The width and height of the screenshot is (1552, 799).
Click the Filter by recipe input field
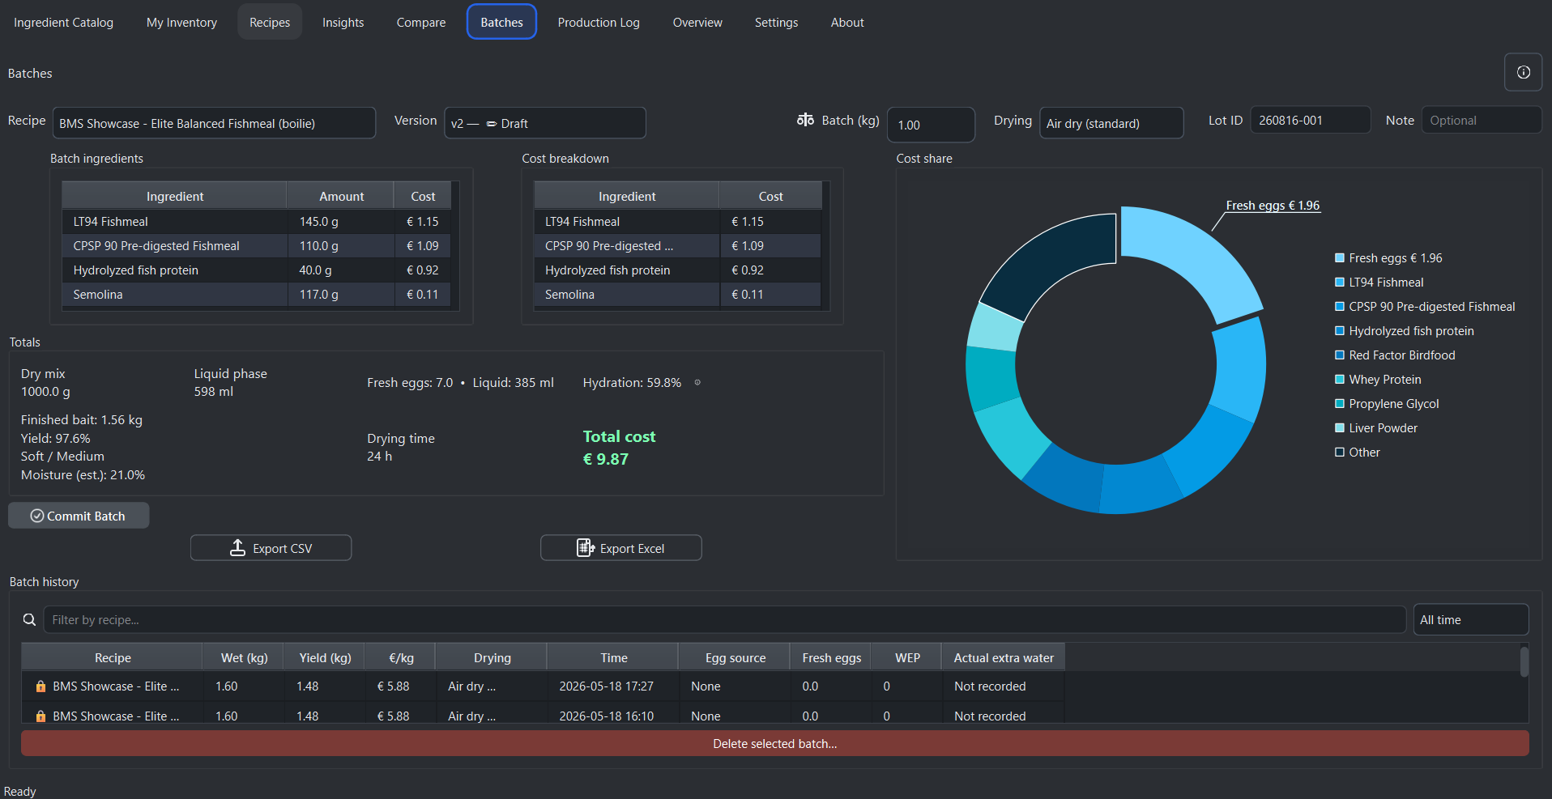tap(724, 619)
